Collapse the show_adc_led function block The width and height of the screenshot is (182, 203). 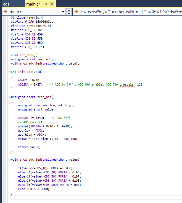pos(10,160)
